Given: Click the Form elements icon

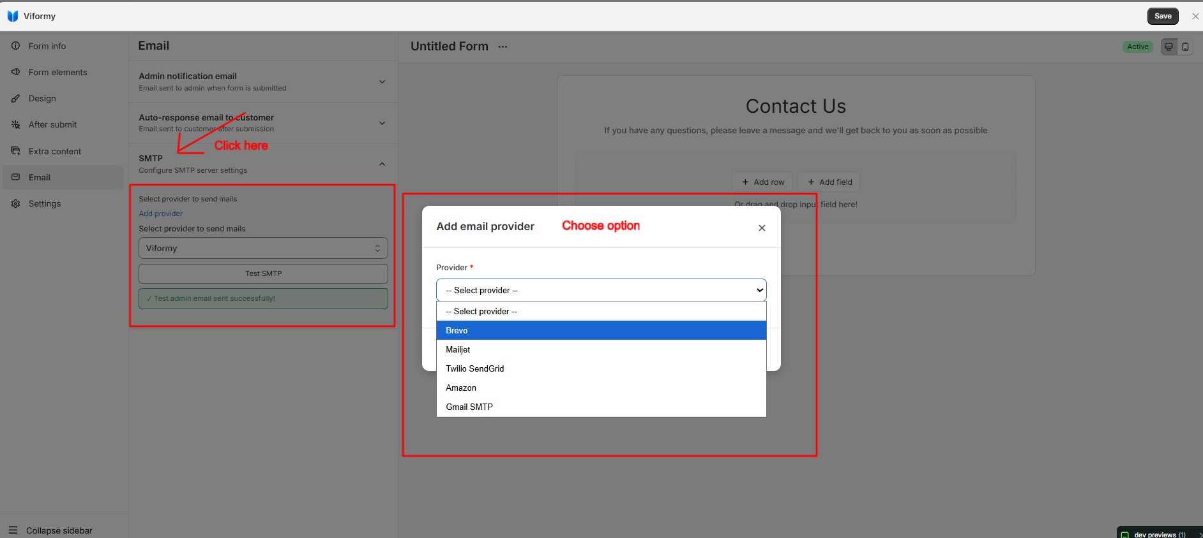Looking at the screenshot, I should coord(15,72).
